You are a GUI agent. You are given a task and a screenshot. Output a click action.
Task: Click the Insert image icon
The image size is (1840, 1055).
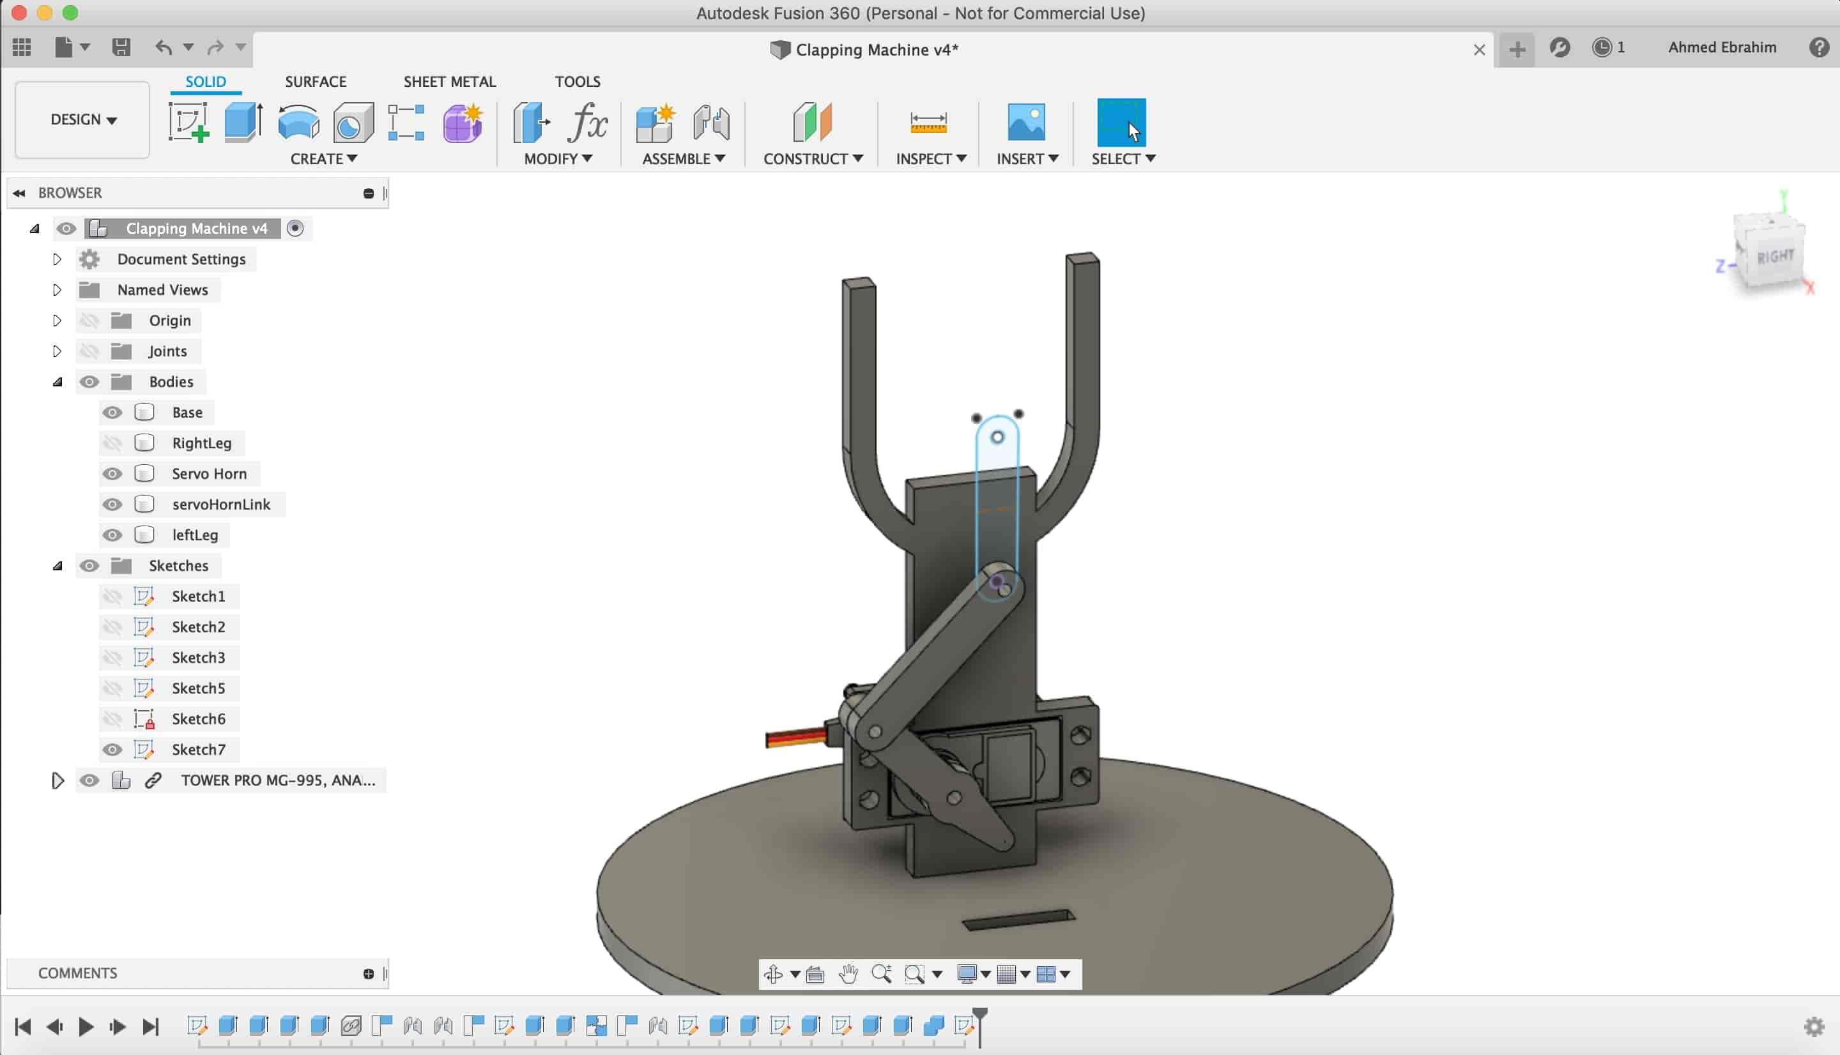click(1026, 122)
